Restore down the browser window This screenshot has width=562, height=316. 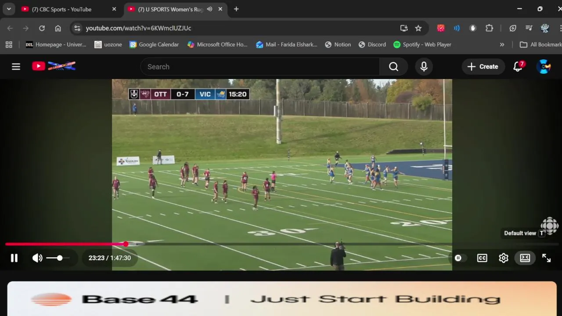(x=540, y=9)
